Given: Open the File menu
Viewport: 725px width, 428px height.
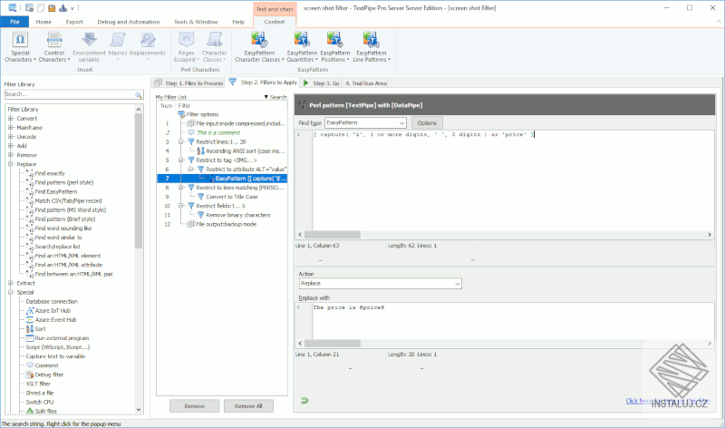Looking at the screenshot, I should pos(14,22).
